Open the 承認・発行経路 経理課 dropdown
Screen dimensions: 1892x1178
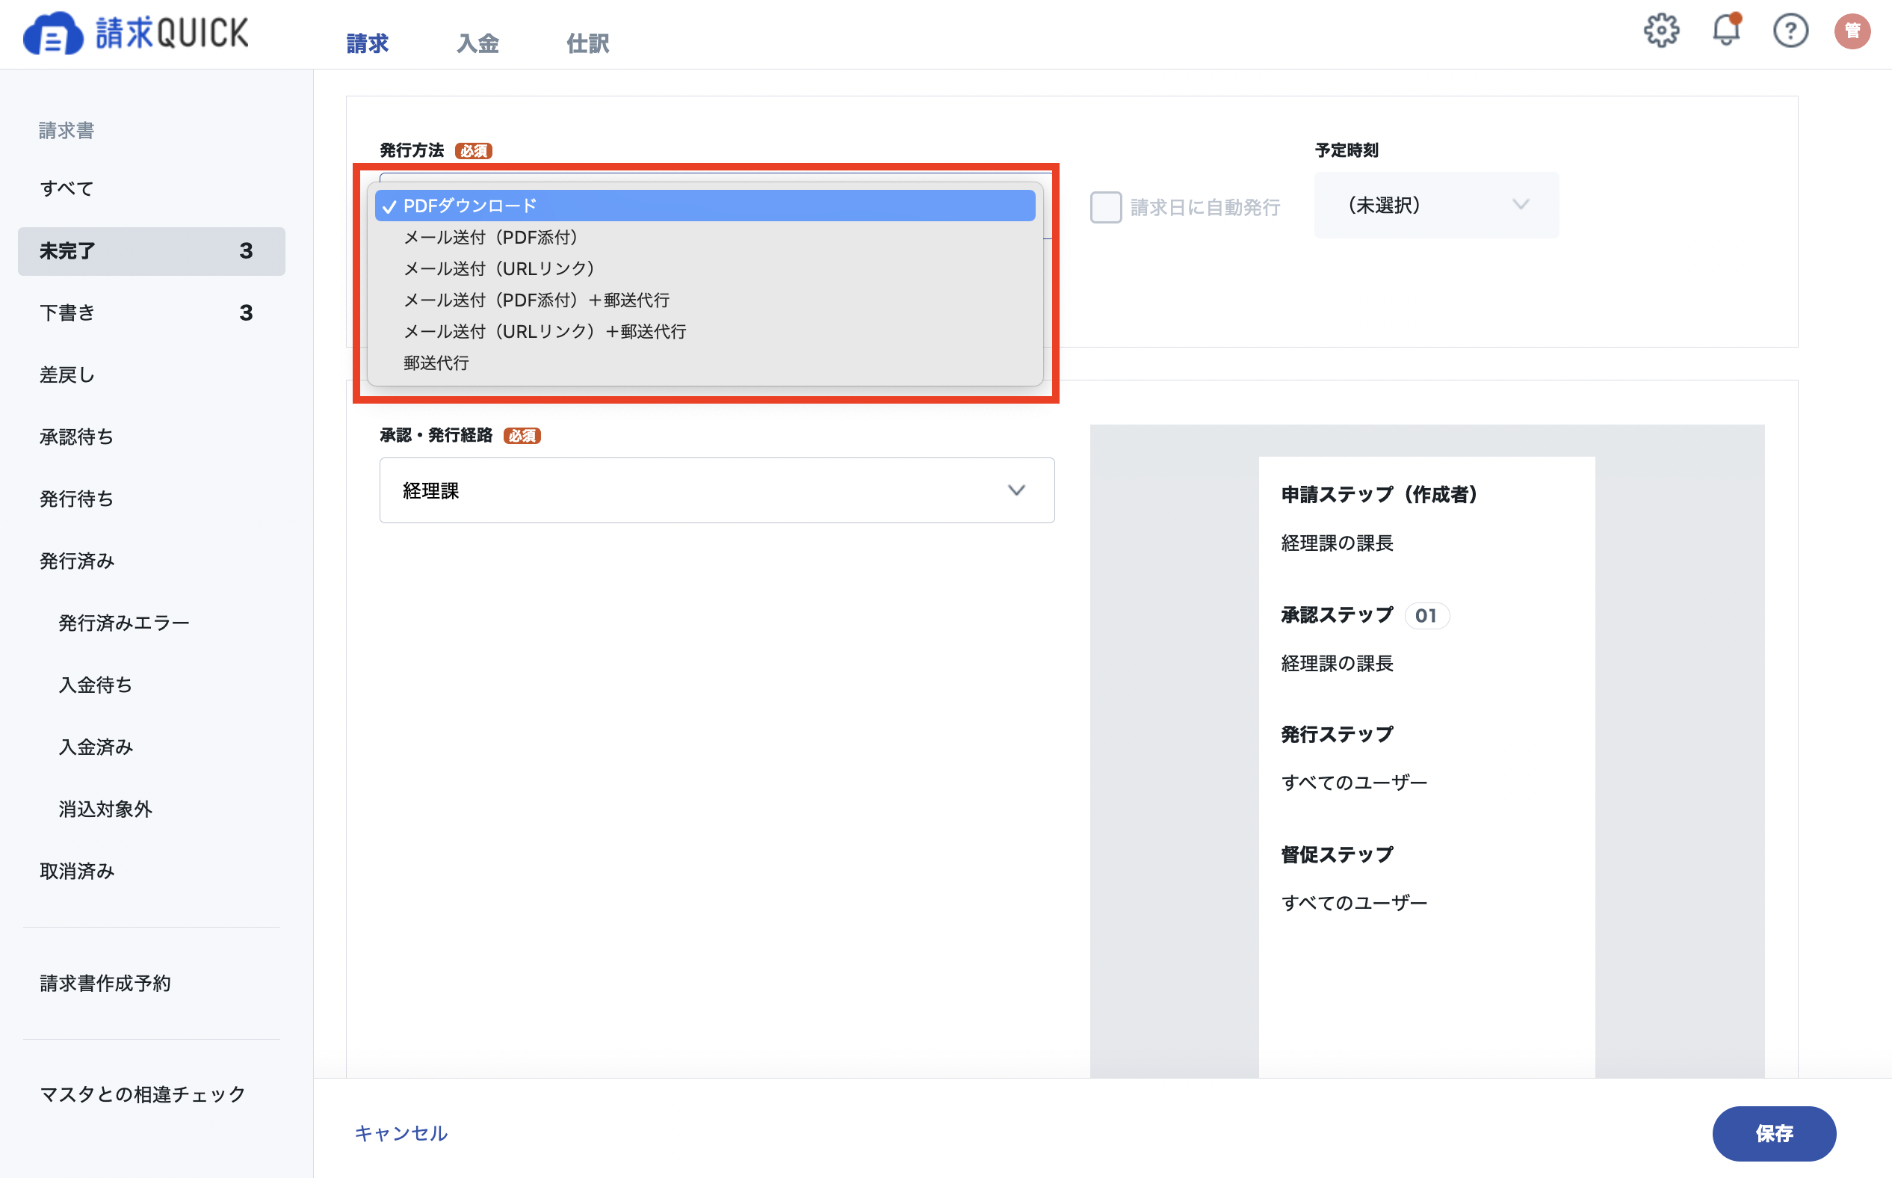coord(717,490)
